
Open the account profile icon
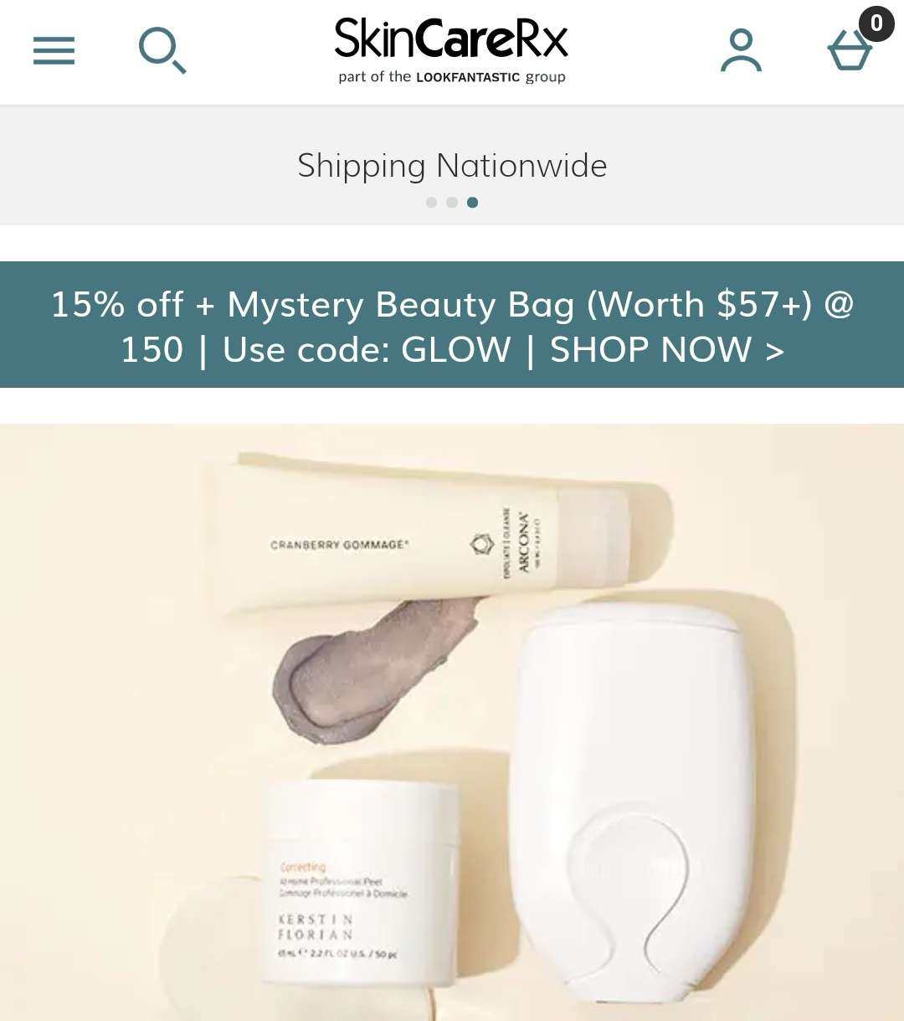[741, 50]
